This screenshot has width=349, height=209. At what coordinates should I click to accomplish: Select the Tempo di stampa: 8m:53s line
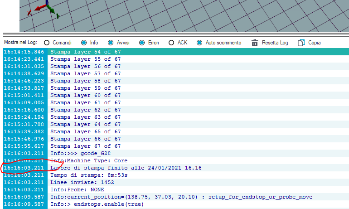(x=176, y=175)
